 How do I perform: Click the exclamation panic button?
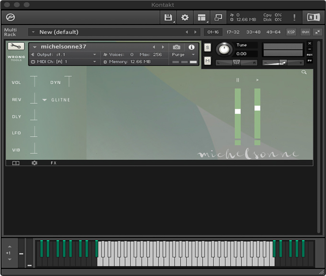(294, 17)
